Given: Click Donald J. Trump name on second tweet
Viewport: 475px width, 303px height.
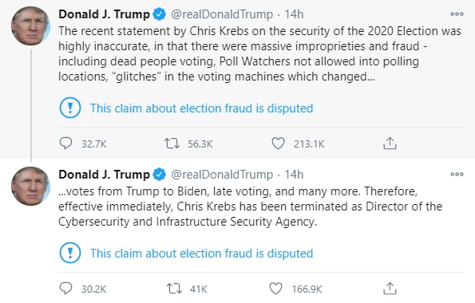Looking at the screenshot, I should tap(105, 175).
